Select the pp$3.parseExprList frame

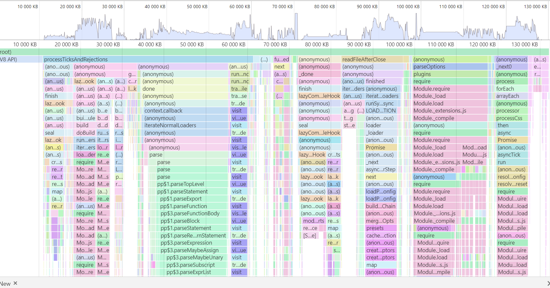[x=196, y=272]
